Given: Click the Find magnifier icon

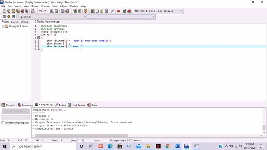Looking at the screenshot, I should tap(52, 11).
